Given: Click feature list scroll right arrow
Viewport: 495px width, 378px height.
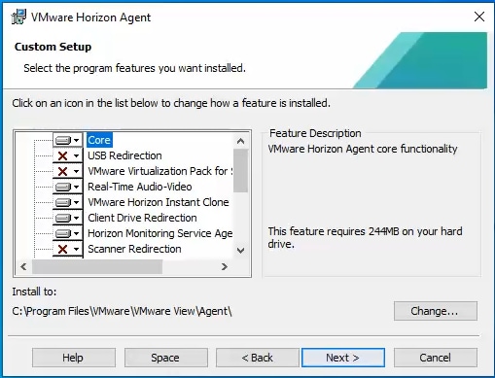Looking at the screenshot, I should tap(225, 266).
